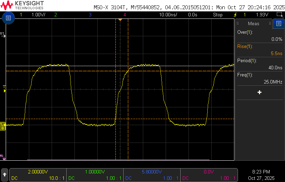
Task: Click the trigger level T marker
Action: coord(4,89)
